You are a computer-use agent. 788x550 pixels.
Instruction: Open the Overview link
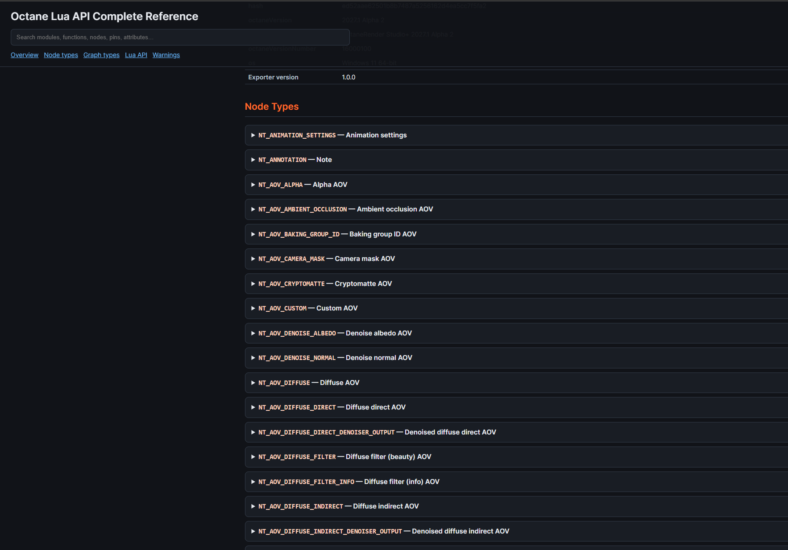(25, 55)
